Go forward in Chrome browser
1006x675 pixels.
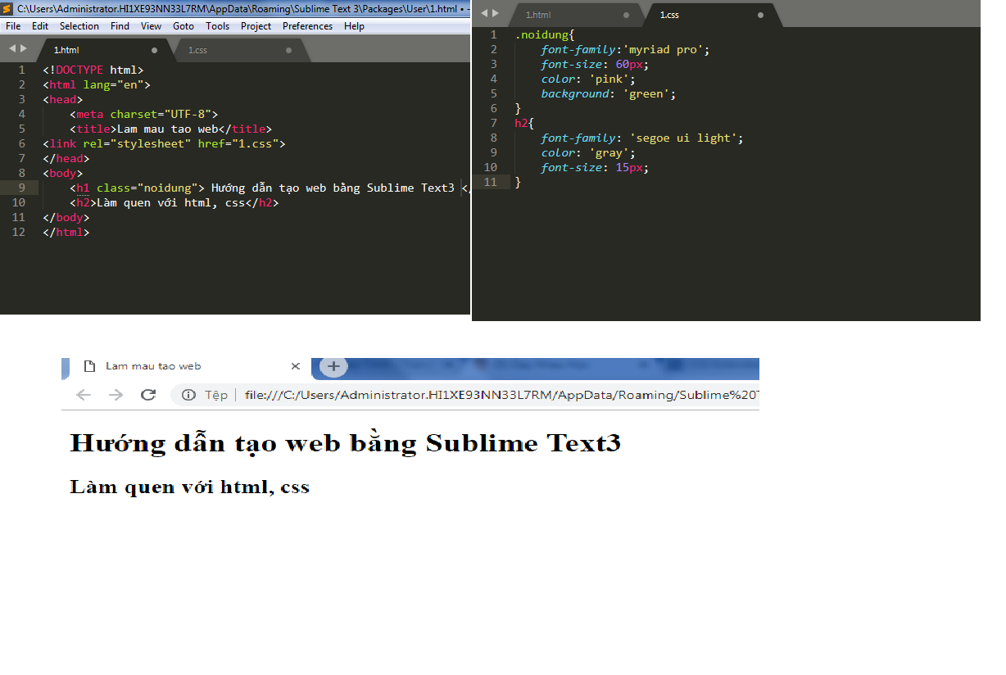(x=116, y=395)
